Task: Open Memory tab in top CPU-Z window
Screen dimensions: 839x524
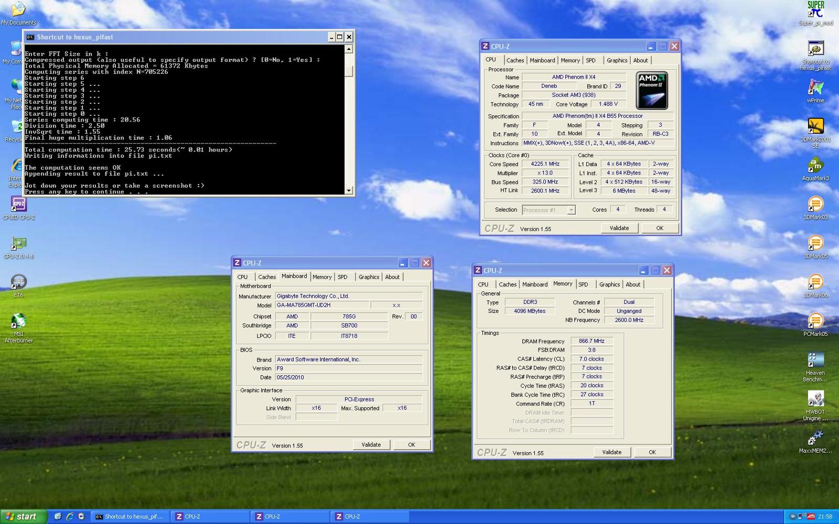Action: 570,60
